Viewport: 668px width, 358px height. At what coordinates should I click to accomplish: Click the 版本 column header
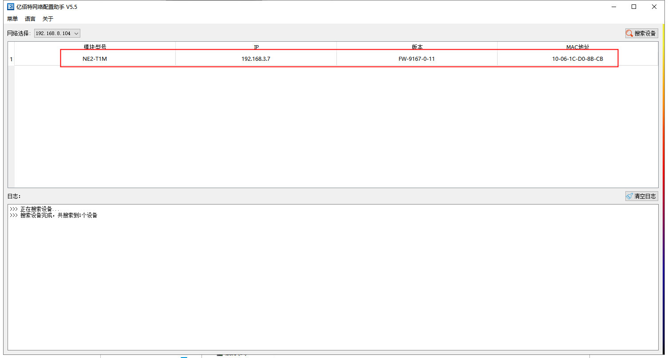click(x=417, y=47)
